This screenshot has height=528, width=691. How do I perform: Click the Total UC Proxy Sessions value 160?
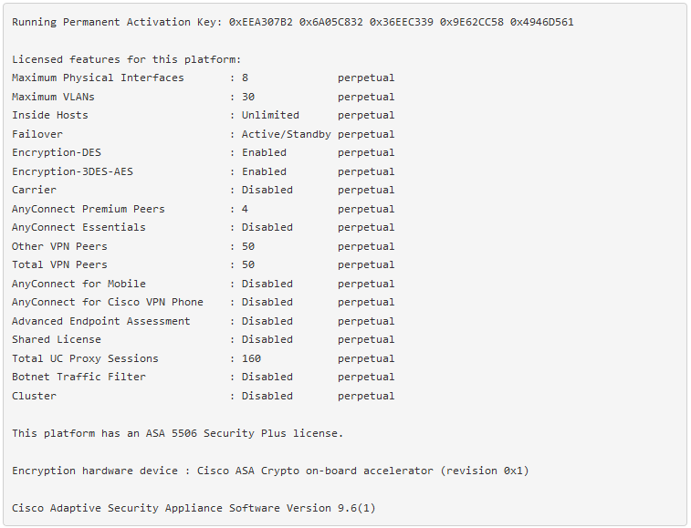pos(251,359)
